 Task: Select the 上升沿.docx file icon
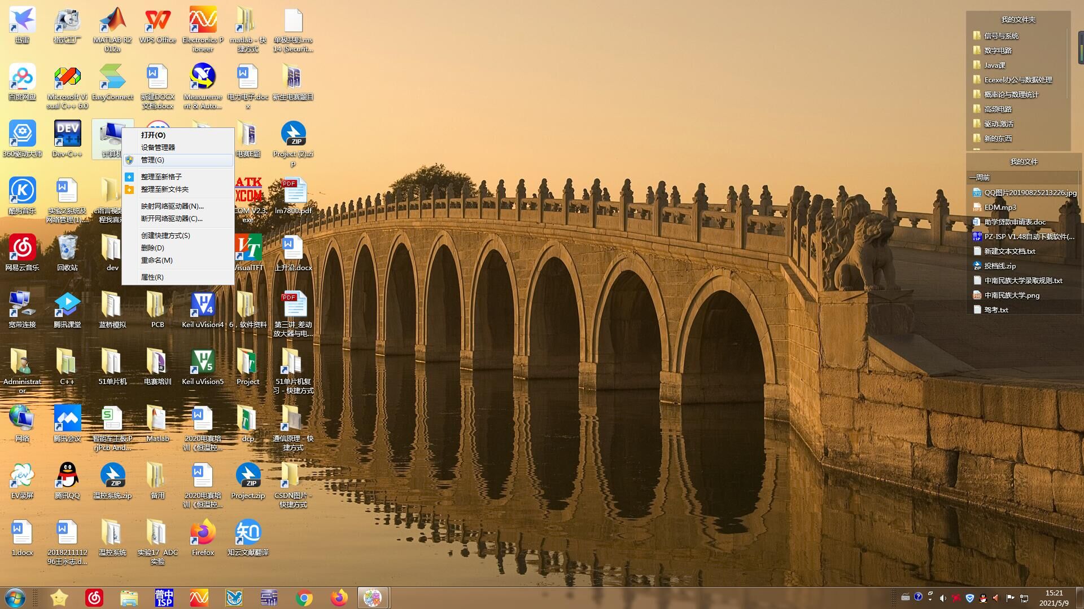click(293, 253)
